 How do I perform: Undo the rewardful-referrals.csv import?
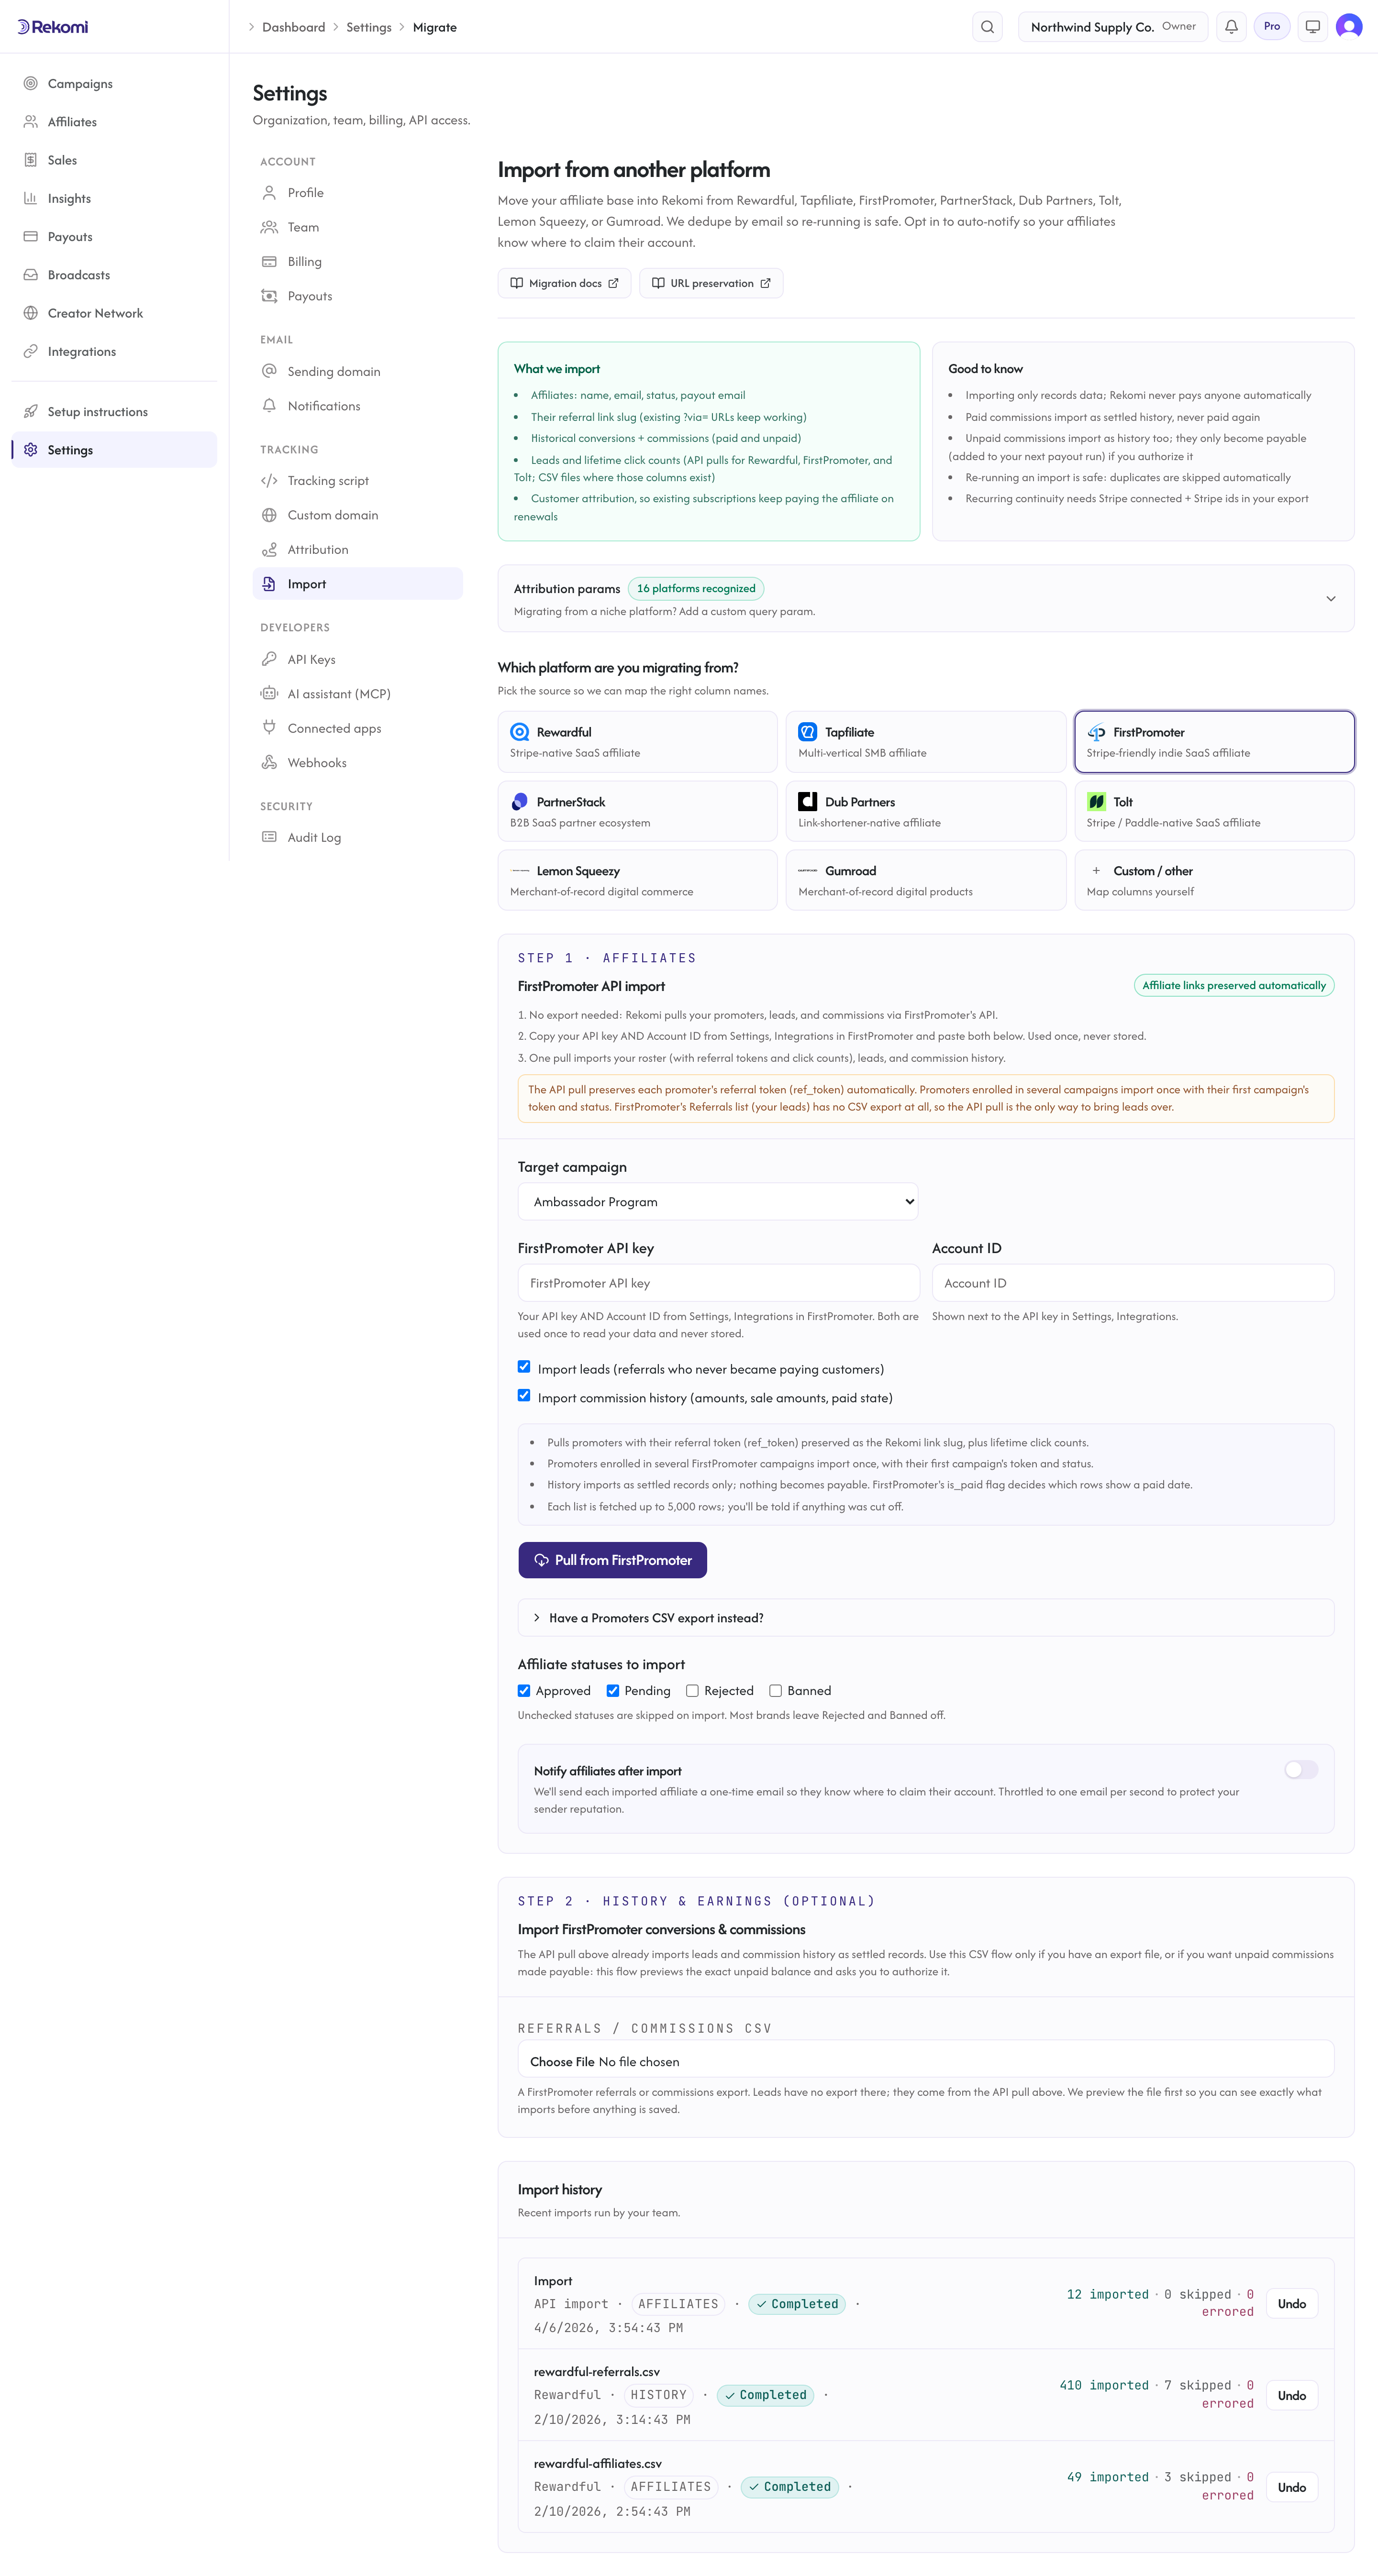[x=1291, y=2395]
